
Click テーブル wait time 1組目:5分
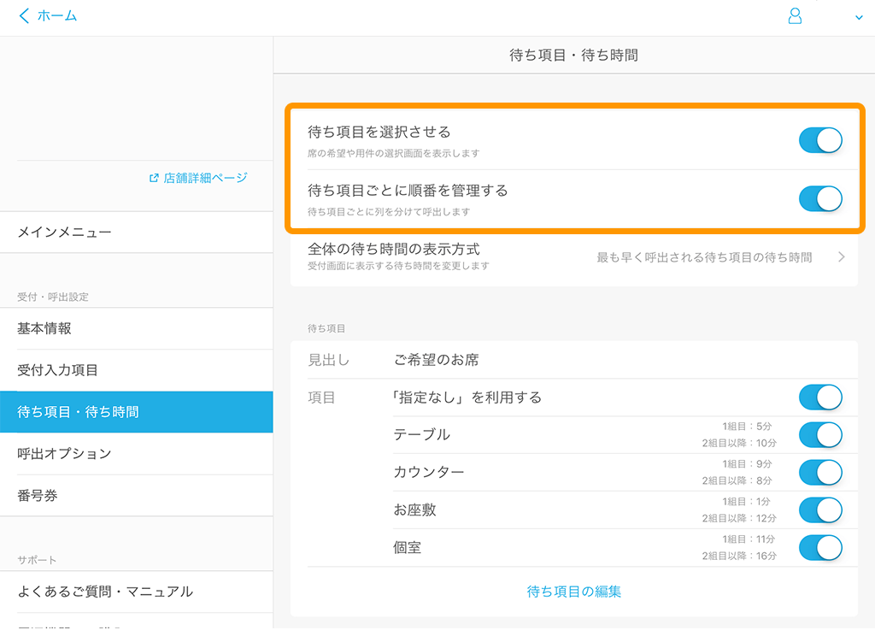coord(747,427)
